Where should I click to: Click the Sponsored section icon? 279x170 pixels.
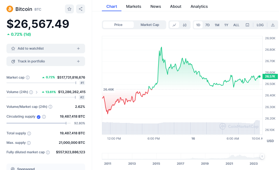pyautogui.click(x=13, y=169)
